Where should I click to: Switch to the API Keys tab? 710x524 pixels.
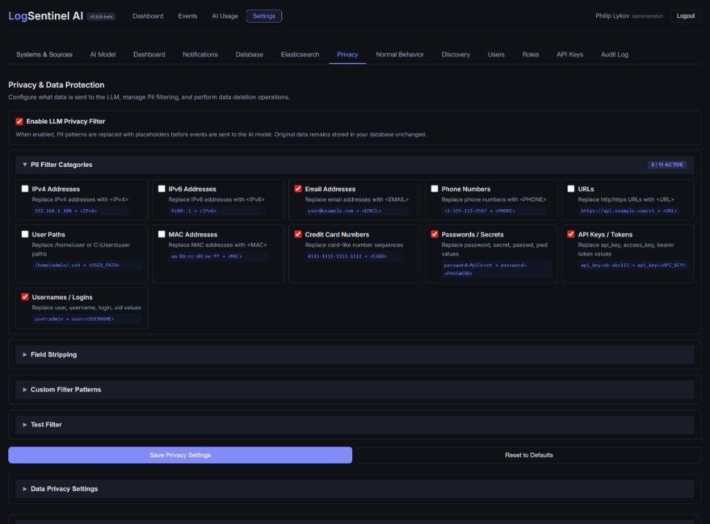point(570,54)
